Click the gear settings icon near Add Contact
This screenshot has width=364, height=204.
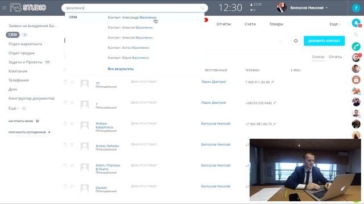pyautogui.click(x=296, y=41)
